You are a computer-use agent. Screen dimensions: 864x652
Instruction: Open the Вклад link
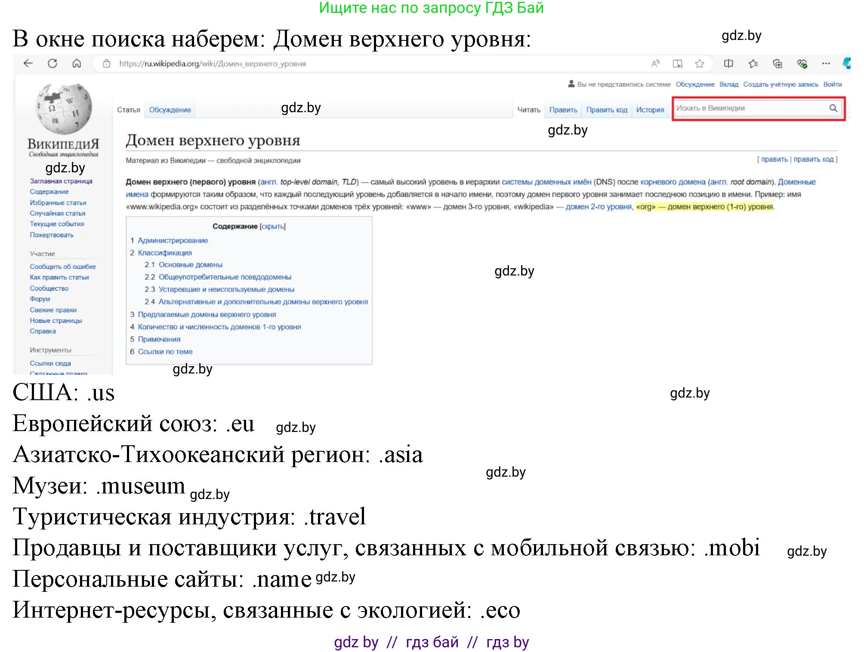pyautogui.click(x=729, y=84)
